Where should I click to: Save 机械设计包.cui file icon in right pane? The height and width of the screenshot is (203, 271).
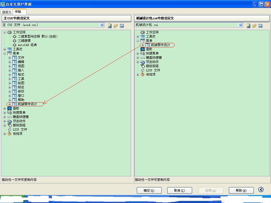pyautogui.click(x=260, y=26)
